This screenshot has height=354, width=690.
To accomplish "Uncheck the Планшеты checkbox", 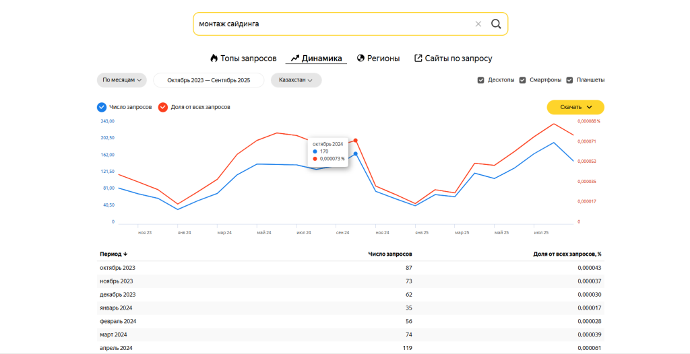I will (x=570, y=80).
